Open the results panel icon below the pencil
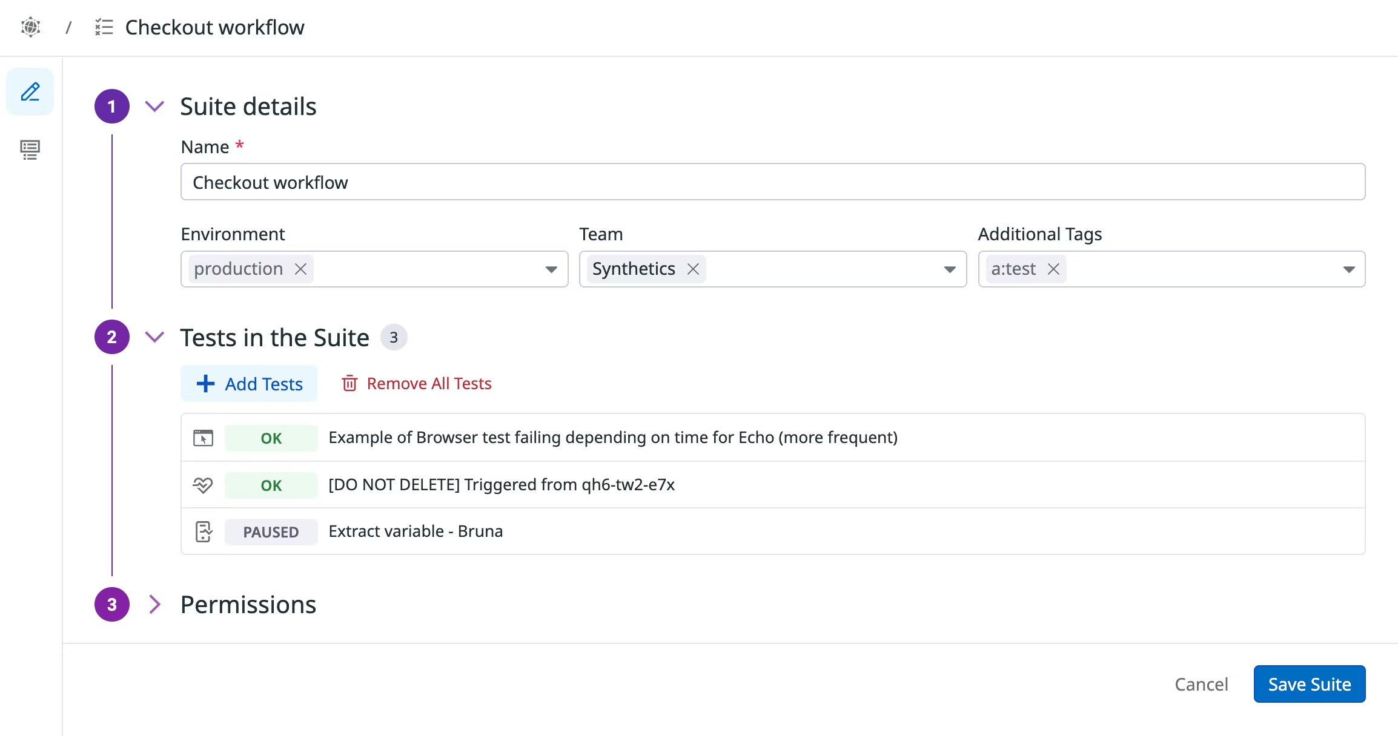1398x736 pixels. (x=30, y=149)
